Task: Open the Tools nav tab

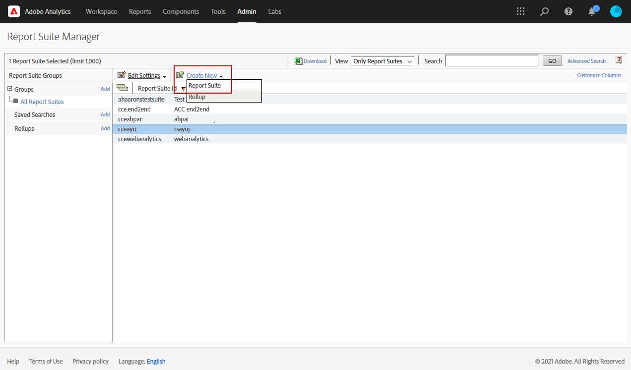Action: click(x=218, y=11)
